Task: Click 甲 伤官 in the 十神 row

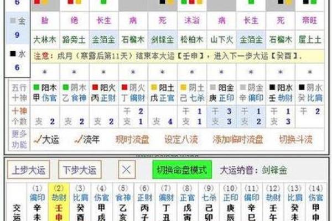Action: (45, 98)
